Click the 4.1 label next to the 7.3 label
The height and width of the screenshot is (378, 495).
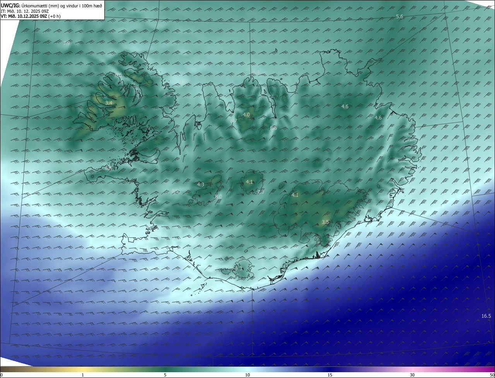[x=249, y=182]
